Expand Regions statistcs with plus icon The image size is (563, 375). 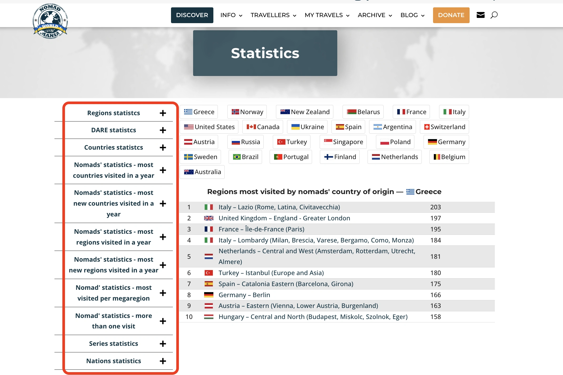[x=163, y=113]
